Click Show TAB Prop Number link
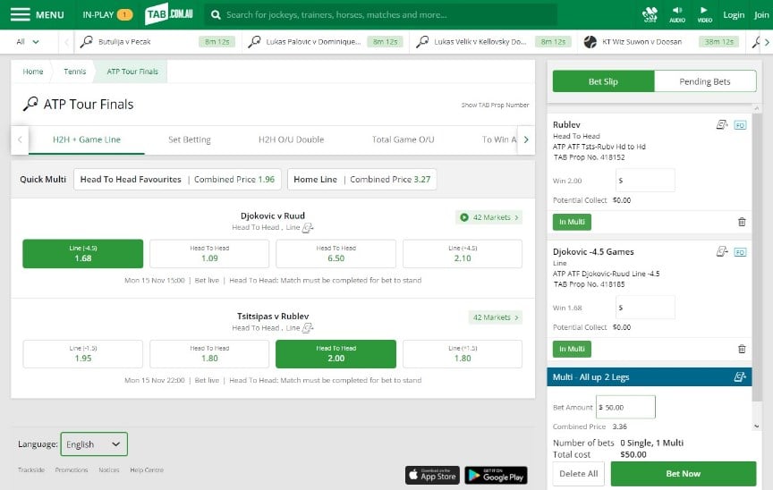This screenshot has width=773, height=490. (x=495, y=105)
